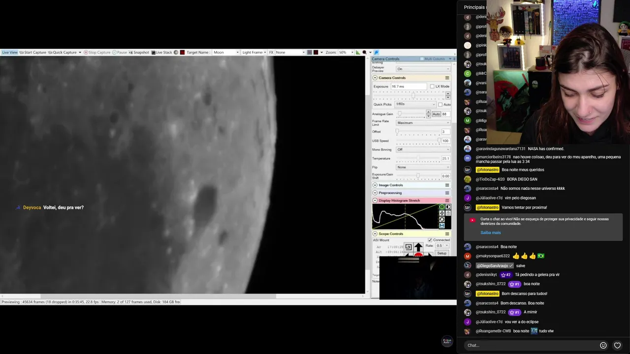The width and height of the screenshot is (630, 354).
Task: Click the Analogue Gain value field
Action: pos(445,114)
